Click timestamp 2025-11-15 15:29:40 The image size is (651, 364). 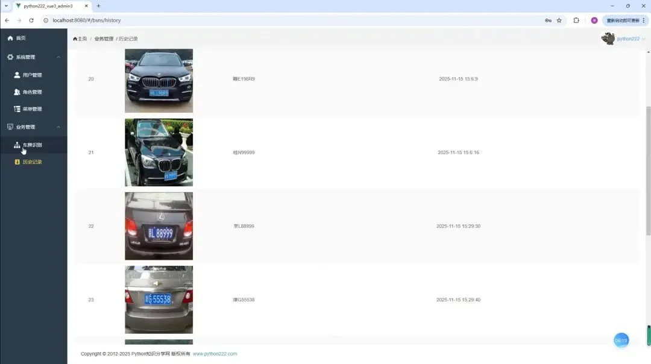(458, 300)
